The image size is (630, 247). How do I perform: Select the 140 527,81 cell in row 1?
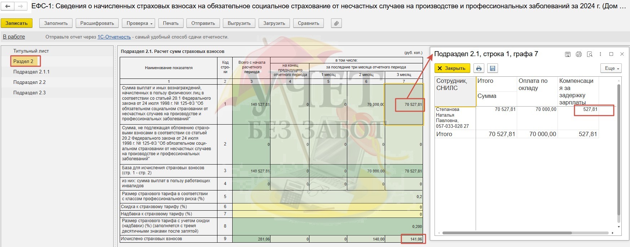(251, 105)
